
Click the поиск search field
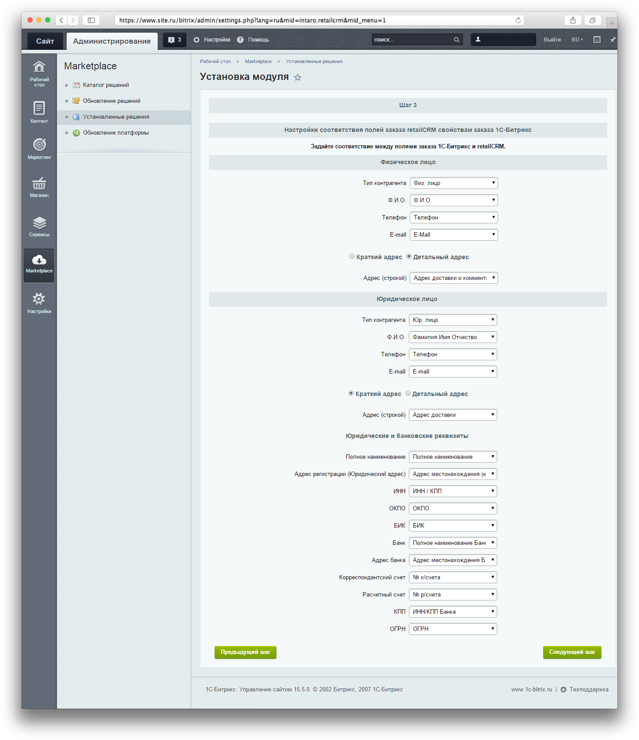tap(413, 40)
